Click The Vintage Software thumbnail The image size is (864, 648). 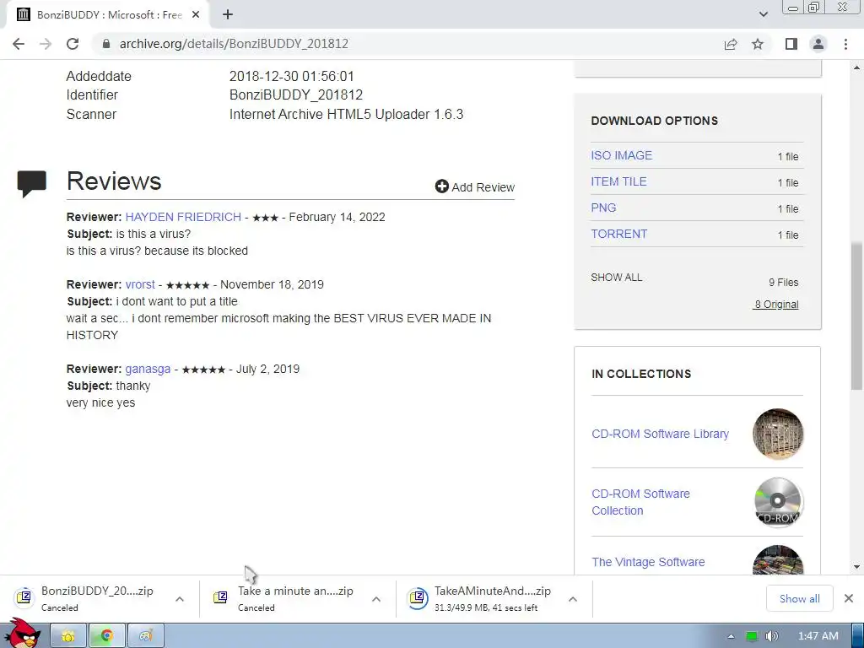(x=778, y=560)
